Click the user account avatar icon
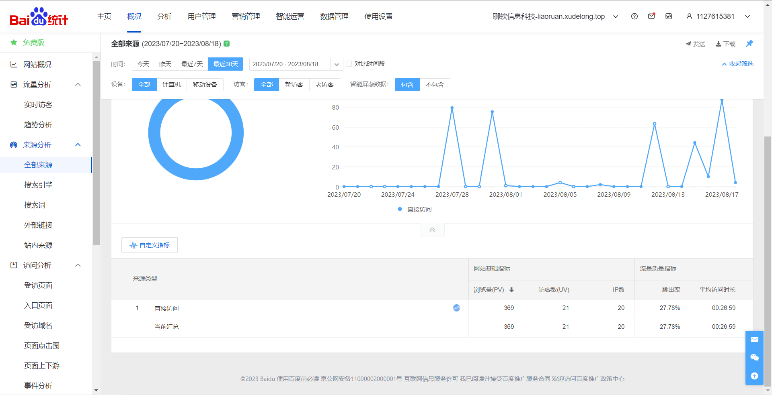The width and height of the screenshot is (772, 395). (689, 16)
